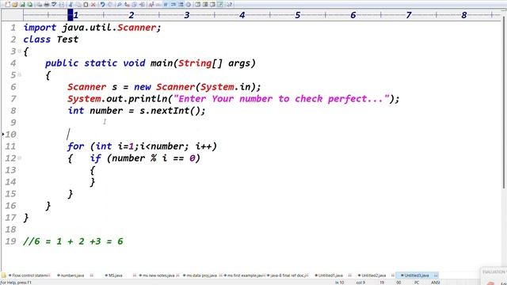Click the folder icon left of document tabs
Image resolution: width=507 pixels, height=285 pixels.
[x=3, y=275]
